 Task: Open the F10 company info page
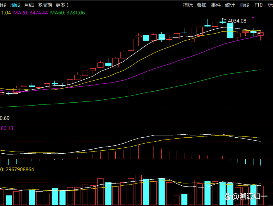click(258, 5)
